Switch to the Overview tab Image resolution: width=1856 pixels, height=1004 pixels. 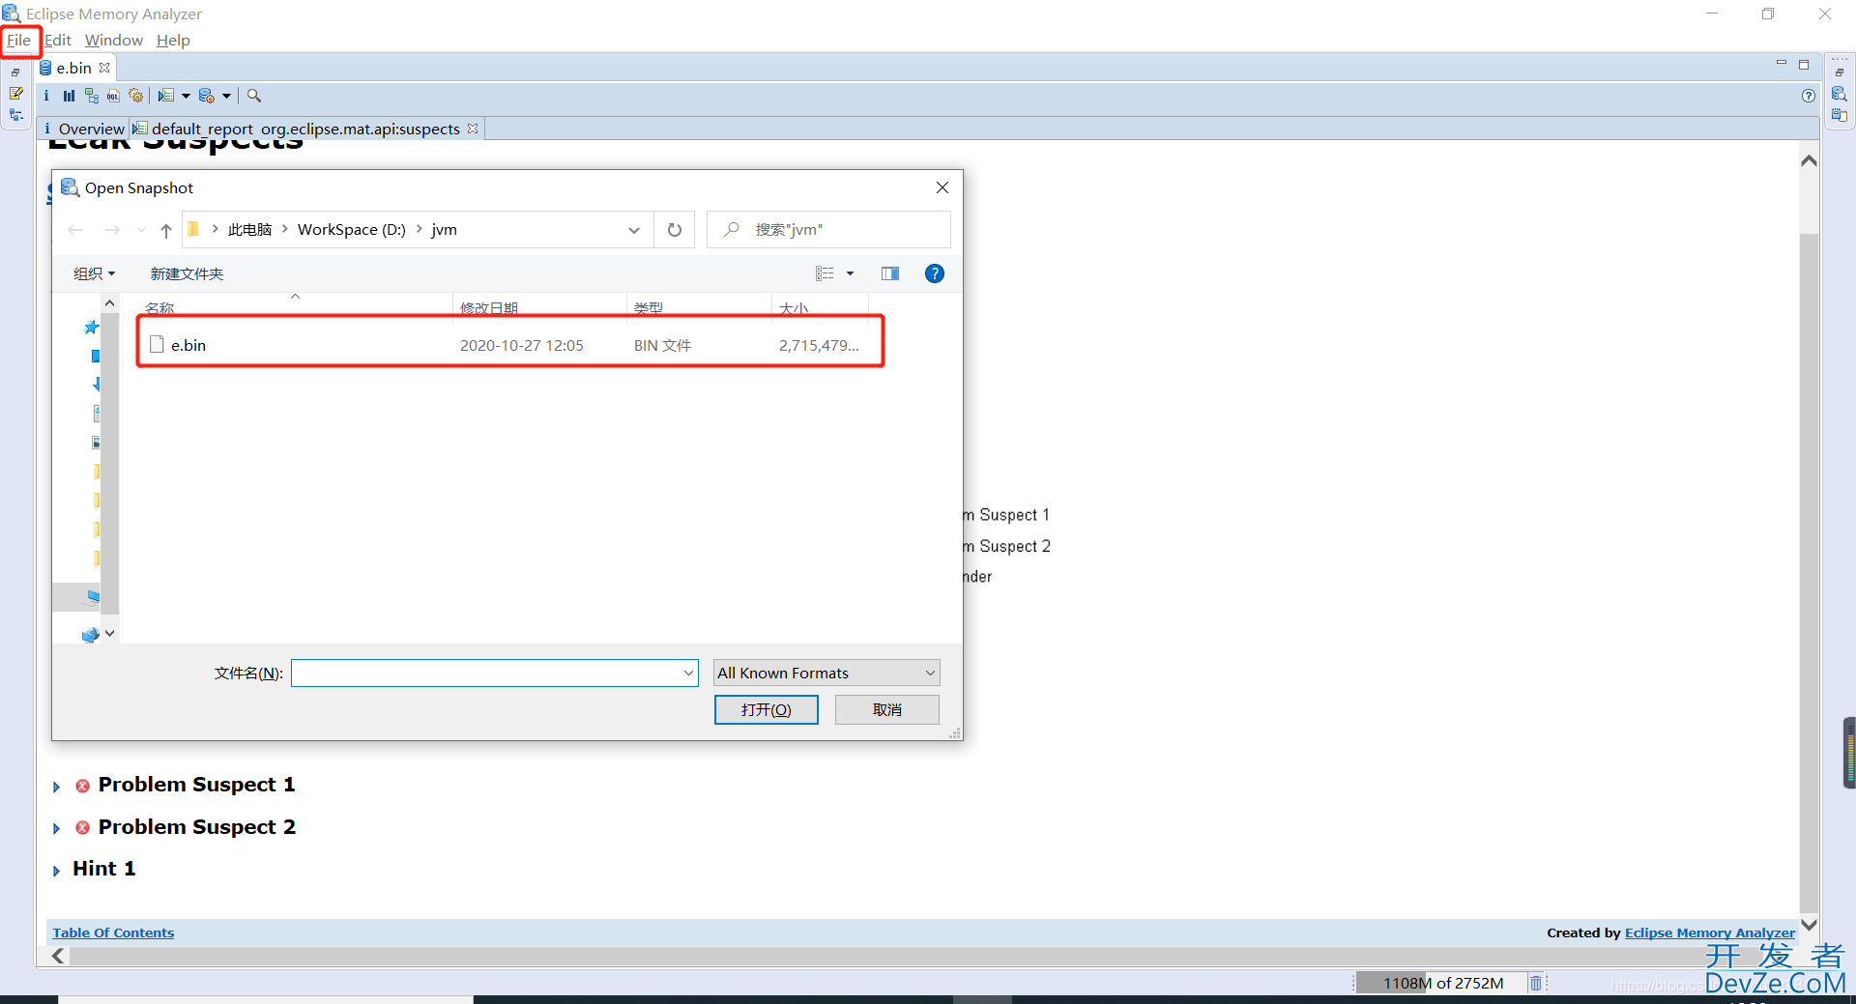84,129
